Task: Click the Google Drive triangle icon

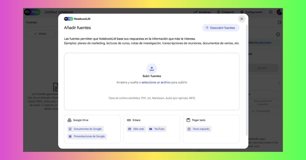Action: [x=69, y=120]
